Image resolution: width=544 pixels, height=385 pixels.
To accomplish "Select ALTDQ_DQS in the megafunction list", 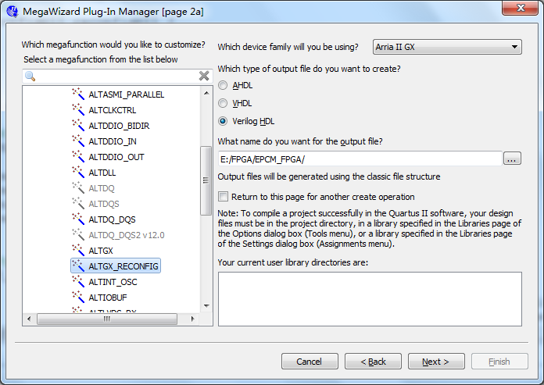I will (x=112, y=219).
